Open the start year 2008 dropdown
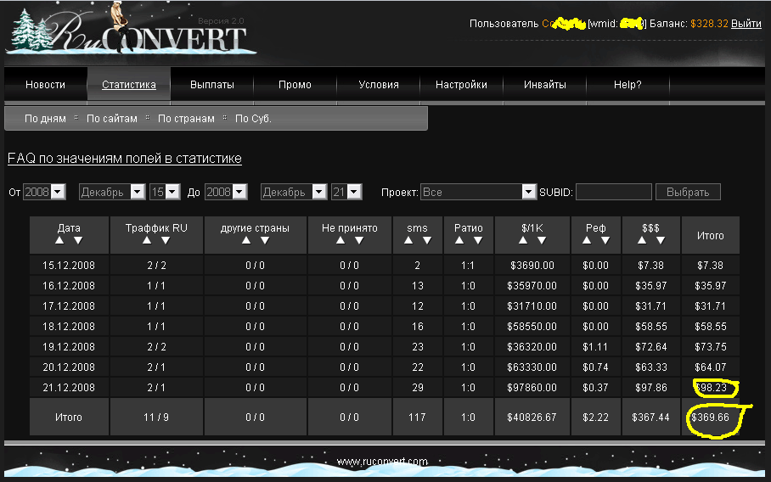771x482 pixels. 59,193
